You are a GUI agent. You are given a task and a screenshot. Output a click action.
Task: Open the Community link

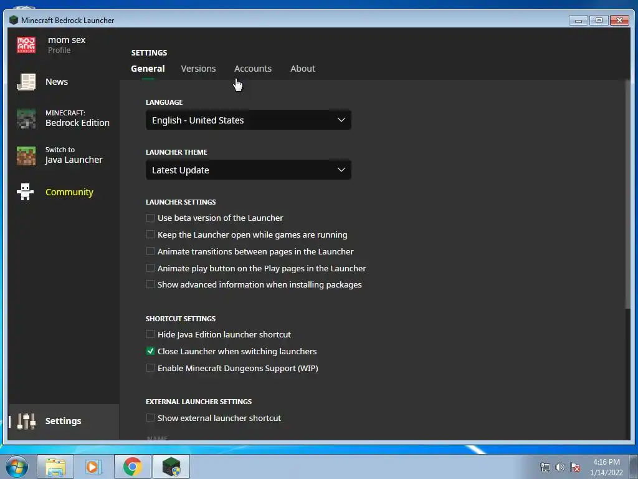click(x=69, y=192)
